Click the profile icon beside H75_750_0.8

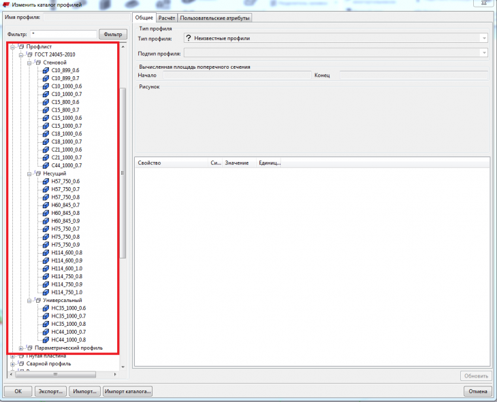point(46,237)
